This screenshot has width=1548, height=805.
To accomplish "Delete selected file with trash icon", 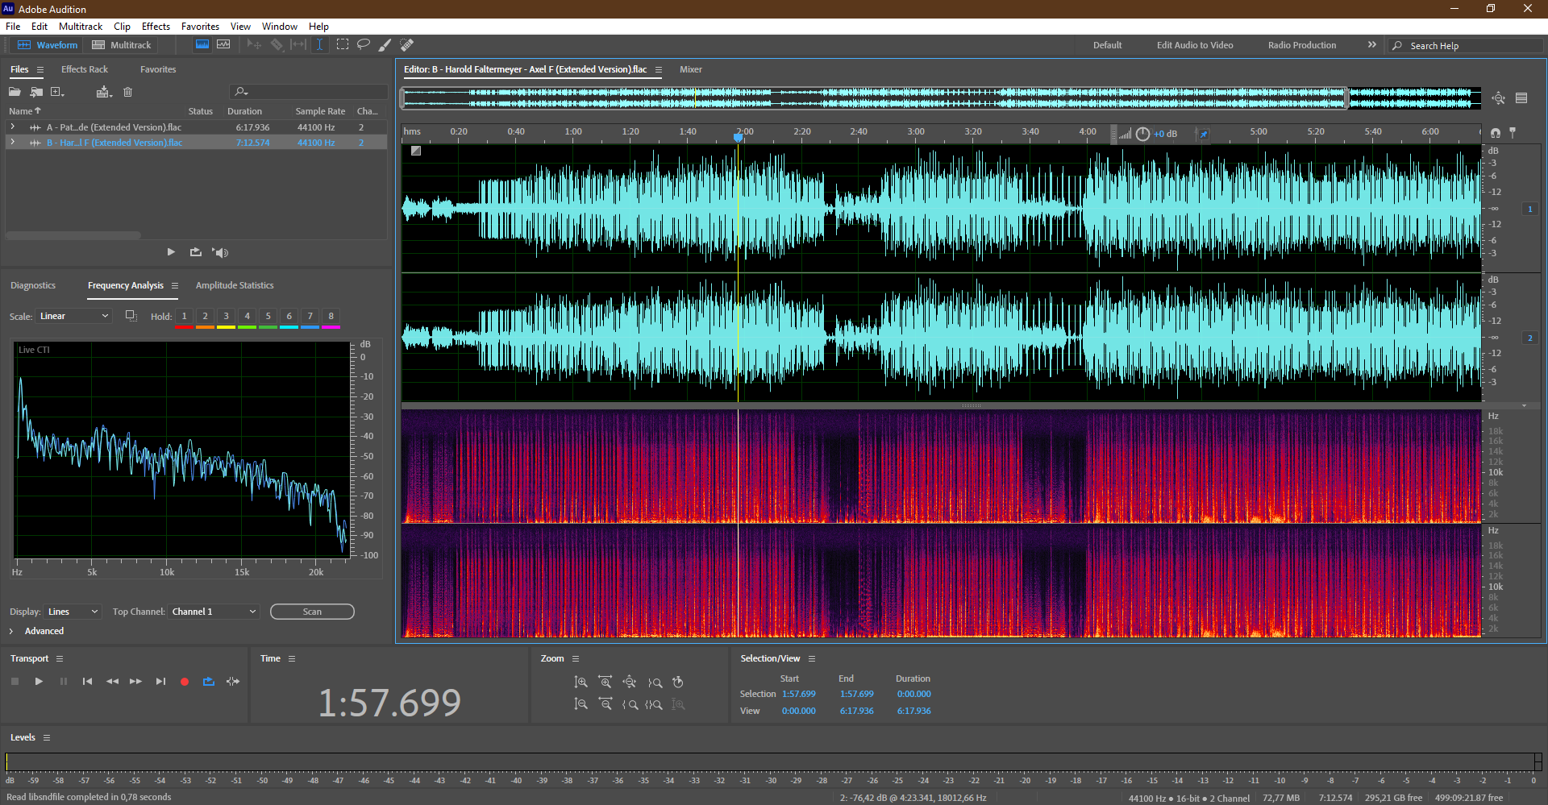I will (x=127, y=92).
